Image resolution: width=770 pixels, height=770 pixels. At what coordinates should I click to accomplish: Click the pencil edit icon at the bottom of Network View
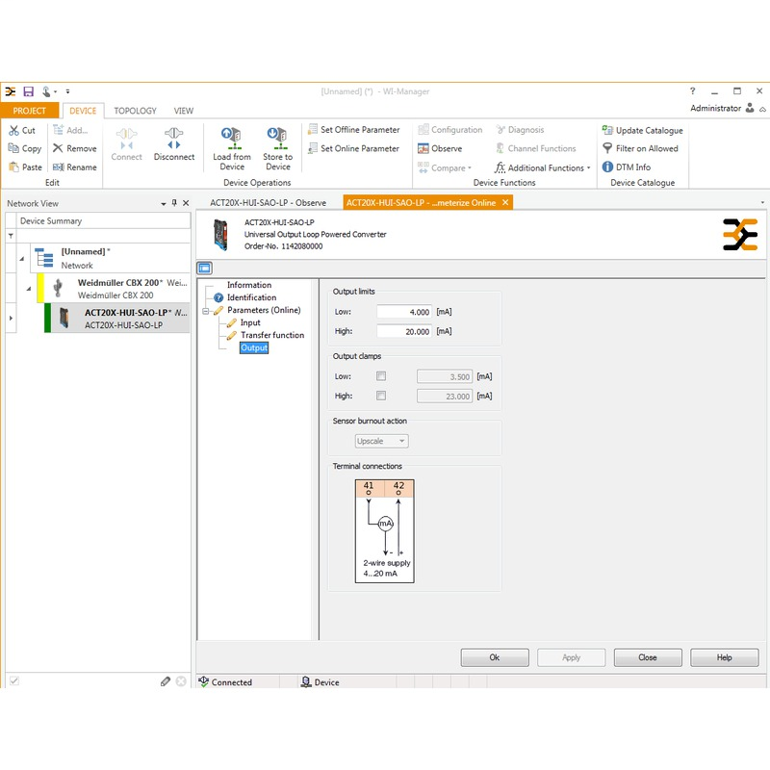pyautogui.click(x=166, y=681)
